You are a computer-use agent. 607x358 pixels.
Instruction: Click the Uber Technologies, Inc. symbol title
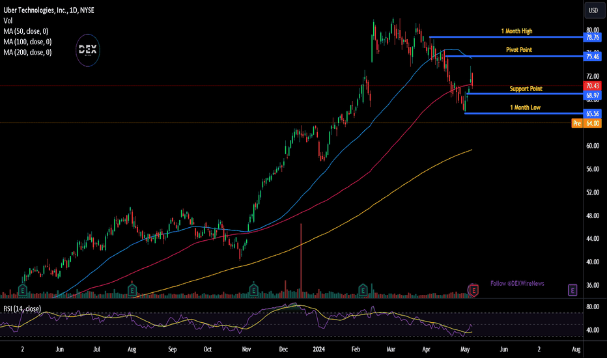tap(49, 10)
